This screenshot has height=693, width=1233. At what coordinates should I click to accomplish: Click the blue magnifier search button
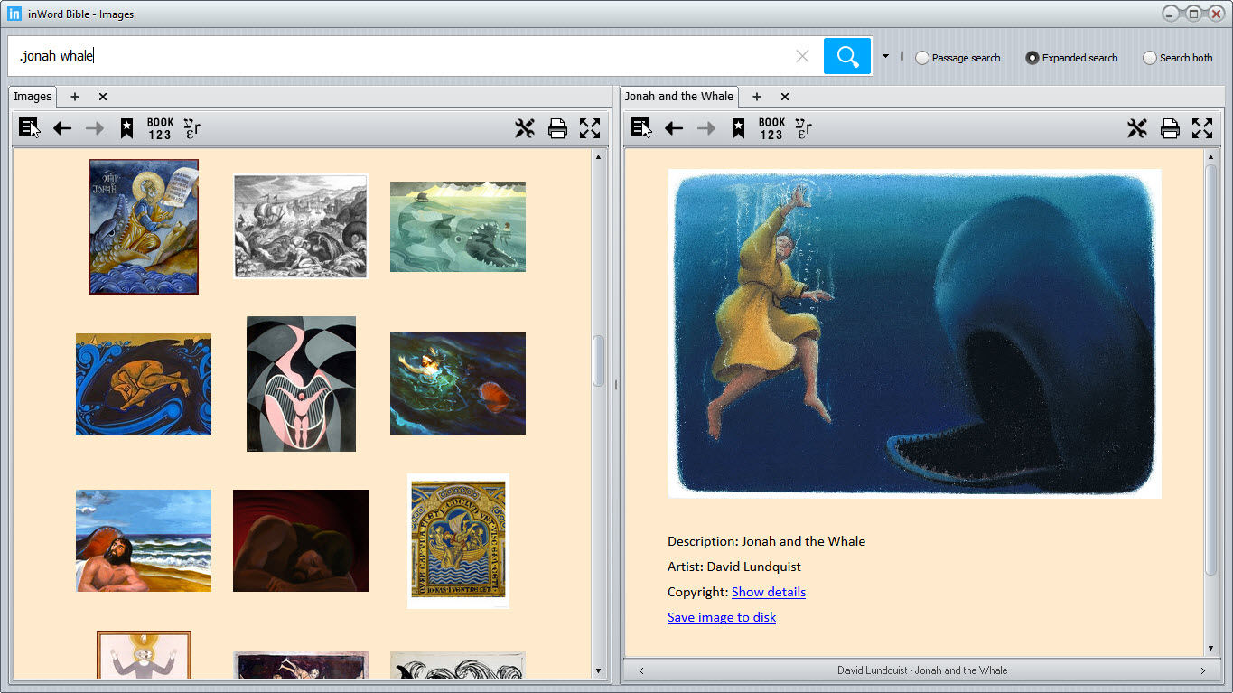coord(846,56)
